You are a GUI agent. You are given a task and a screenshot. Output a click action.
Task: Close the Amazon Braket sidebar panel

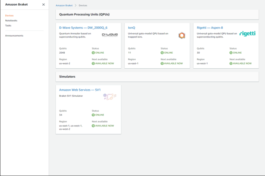click(x=44, y=5)
